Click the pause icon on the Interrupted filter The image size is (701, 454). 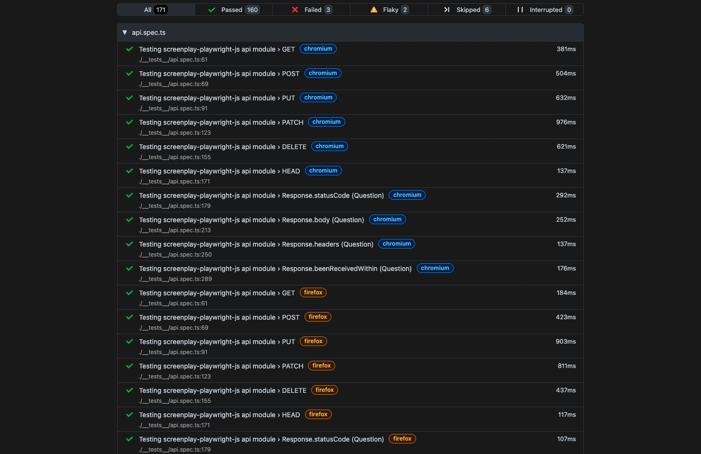pyautogui.click(x=519, y=9)
